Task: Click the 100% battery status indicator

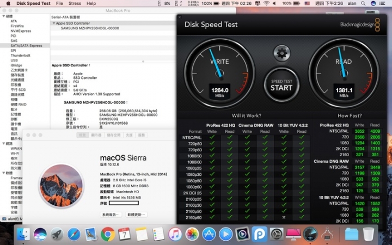Action: click(x=291, y=3)
